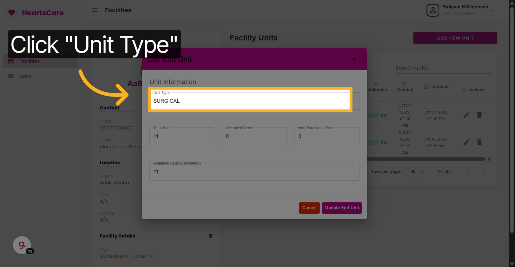Select the edit pencil icon on the second unit row
Image resolution: width=515 pixels, height=267 pixels.
tap(466, 142)
